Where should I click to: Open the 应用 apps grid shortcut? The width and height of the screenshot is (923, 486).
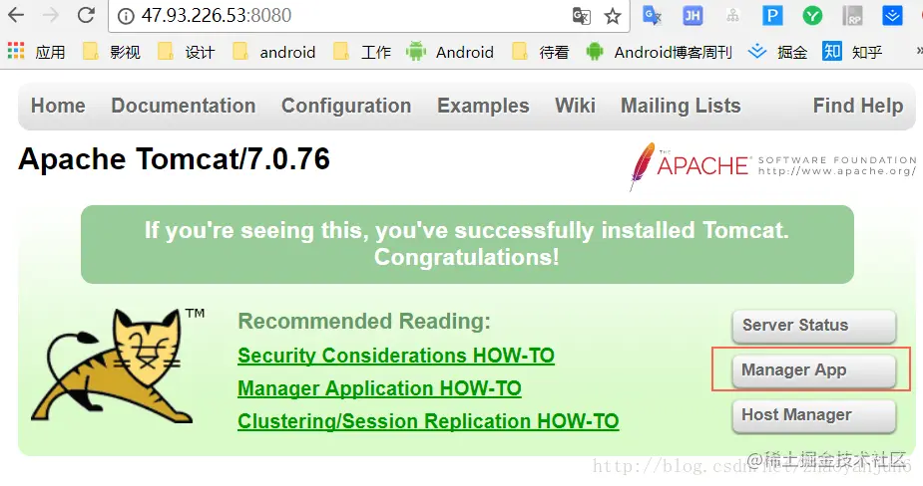(37, 52)
